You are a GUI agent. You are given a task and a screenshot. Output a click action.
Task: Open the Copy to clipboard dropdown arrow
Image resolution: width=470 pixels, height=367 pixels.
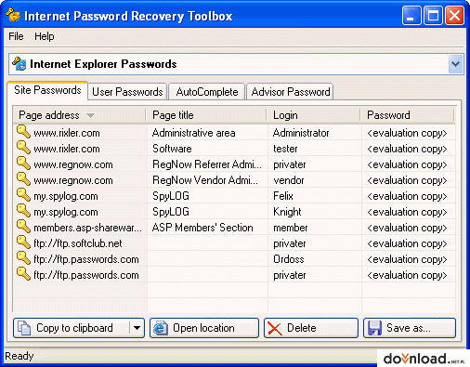pos(137,328)
